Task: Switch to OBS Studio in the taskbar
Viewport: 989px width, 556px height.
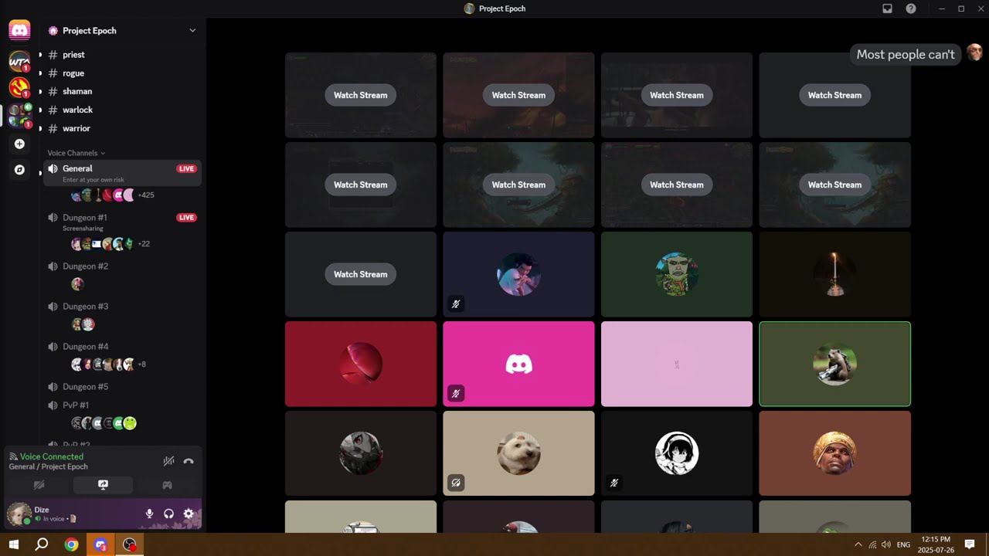Action: 129,544
